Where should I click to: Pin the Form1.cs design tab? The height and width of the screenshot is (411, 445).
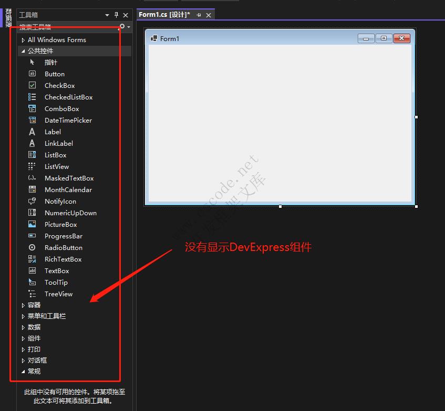pos(199,15)
